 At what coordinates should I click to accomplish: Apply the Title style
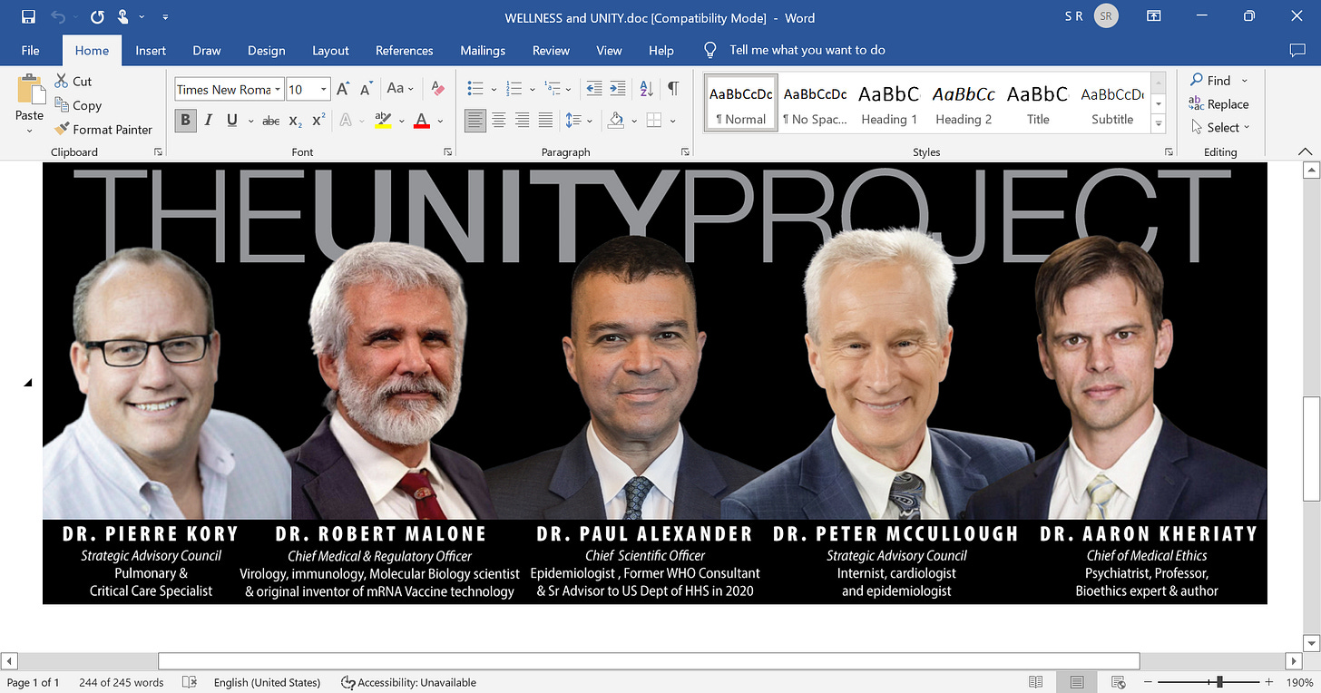[x=1038, y=104]
